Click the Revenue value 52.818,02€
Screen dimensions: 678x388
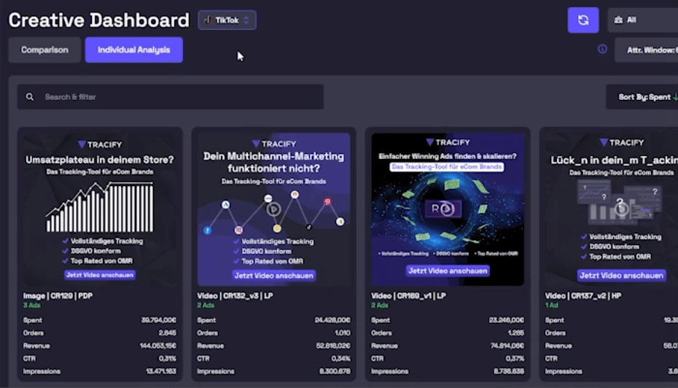click(x=333, y=346)
